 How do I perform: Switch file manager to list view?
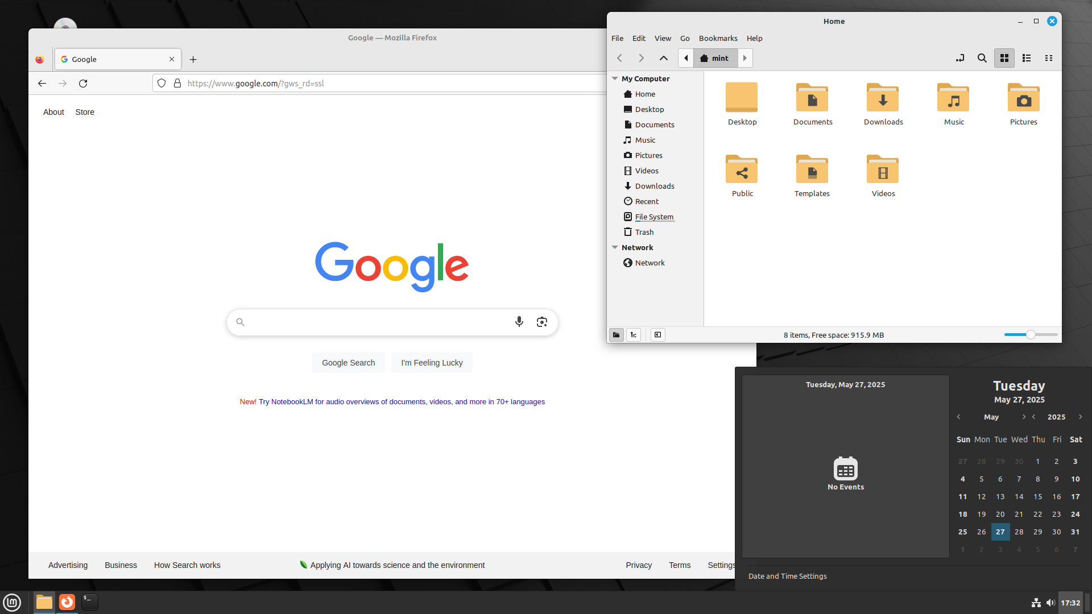coord(1027,58)
